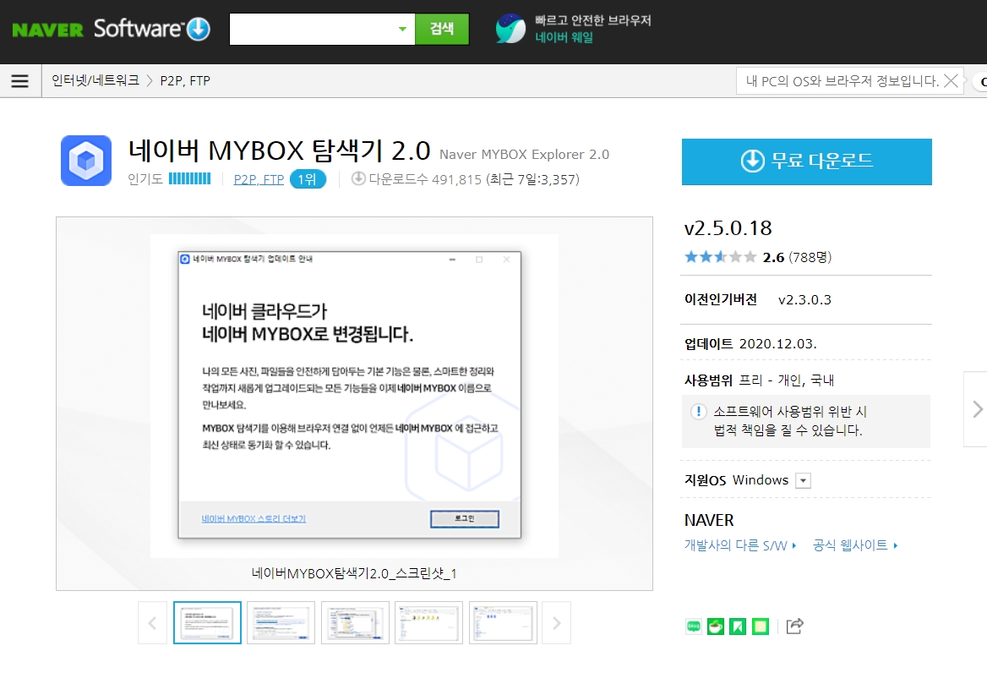This screenshot has width=987, height=695.
Task: Click the star rating display
Action: coord(720,257)
